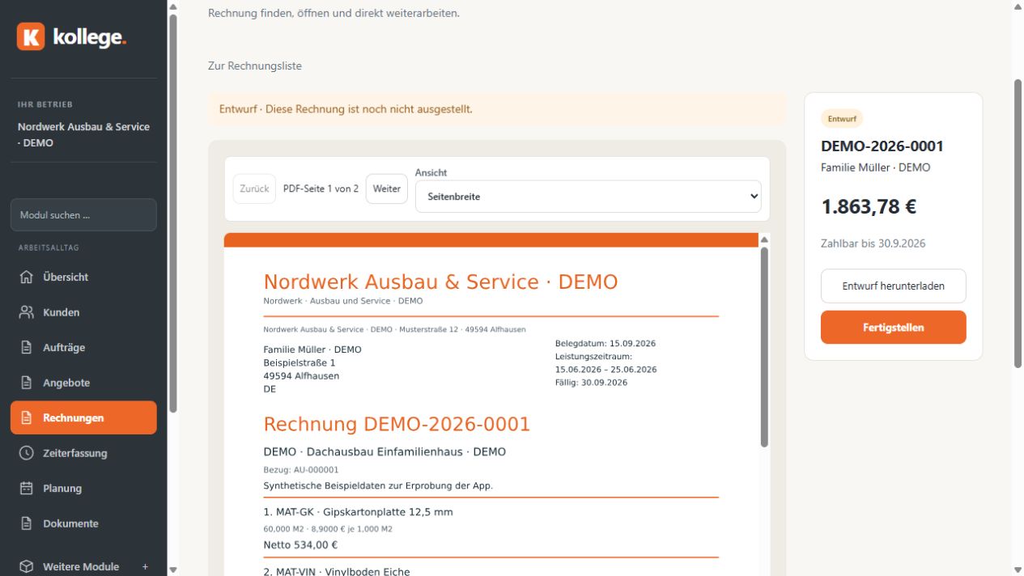Click Fällig: 30.09.2026 in the PDF
Viewport: 1024px width, 576px height.
(591, 383)
